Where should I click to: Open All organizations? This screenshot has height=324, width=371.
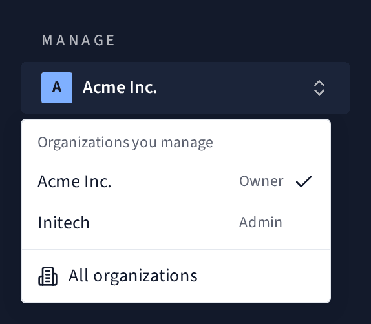pyautogui.click(x=176, y=276)
